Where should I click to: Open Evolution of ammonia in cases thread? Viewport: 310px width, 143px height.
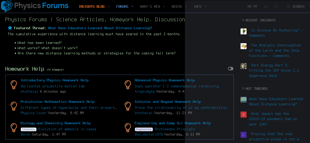(67, 129)
